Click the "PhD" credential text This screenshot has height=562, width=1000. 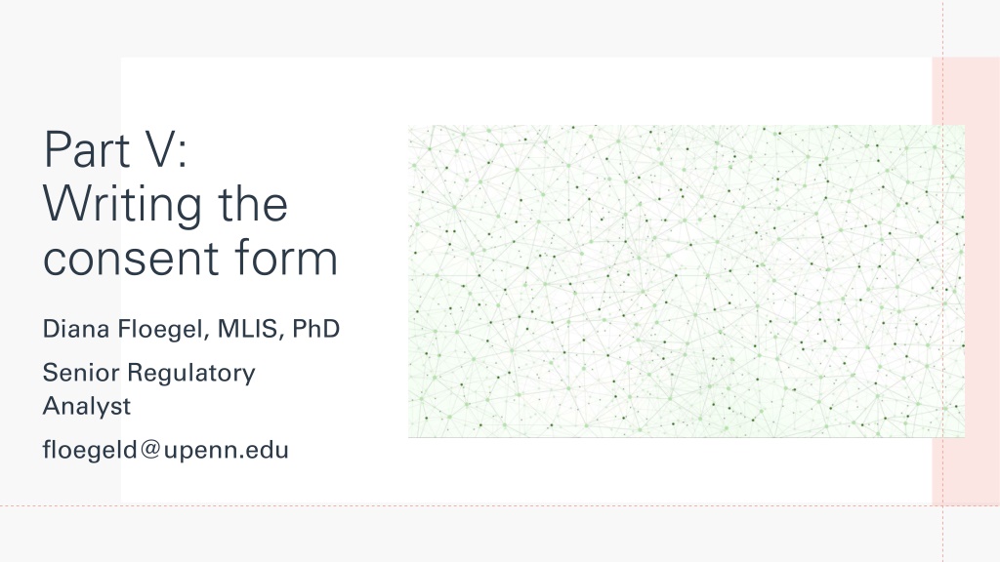point(315,329)
